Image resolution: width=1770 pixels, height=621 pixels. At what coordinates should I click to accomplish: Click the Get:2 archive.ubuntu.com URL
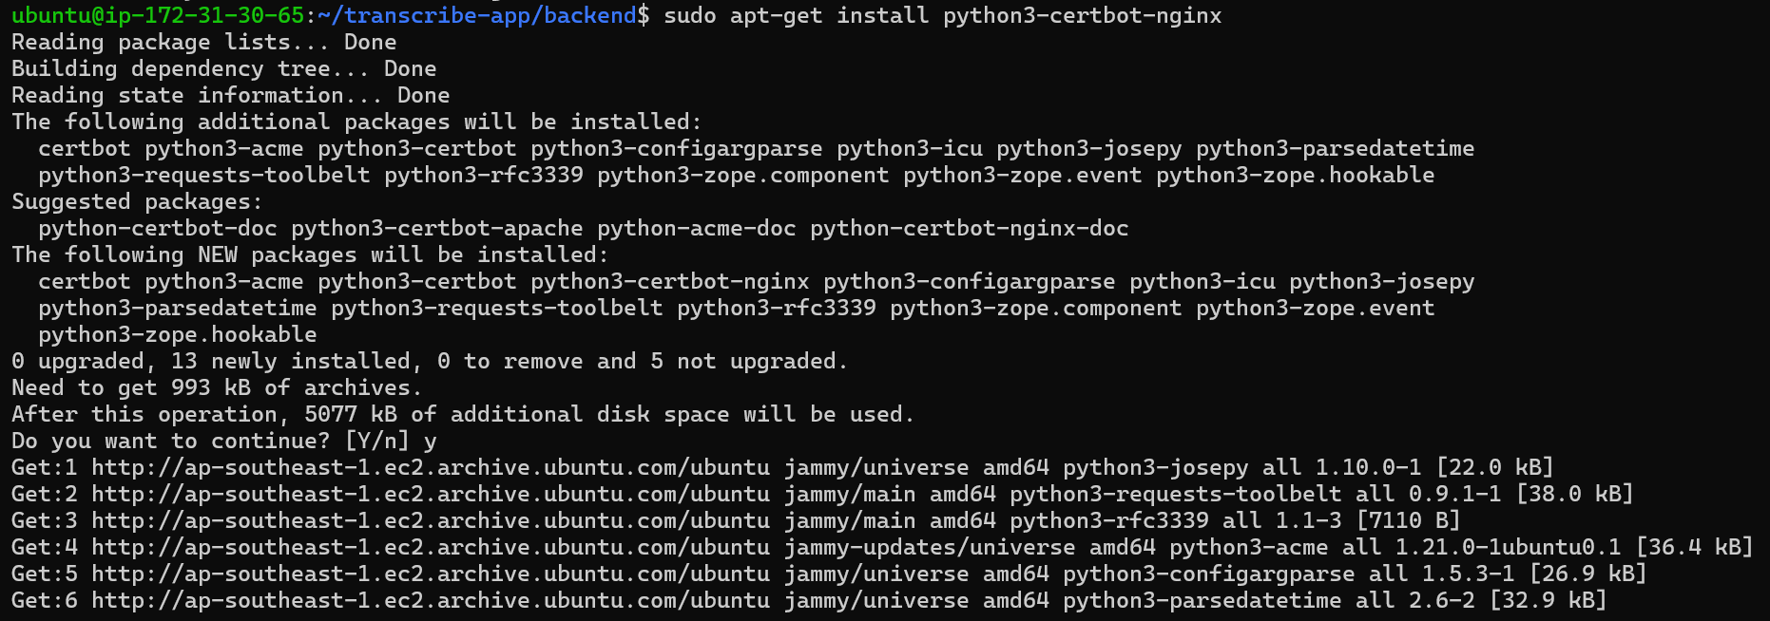coord(431,494)
